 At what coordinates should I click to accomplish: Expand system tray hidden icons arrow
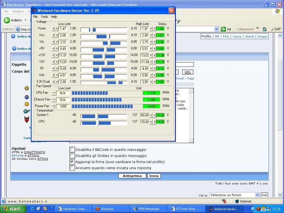(x=253, y=209)
